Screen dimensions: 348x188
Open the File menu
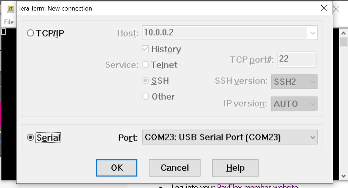9,22
